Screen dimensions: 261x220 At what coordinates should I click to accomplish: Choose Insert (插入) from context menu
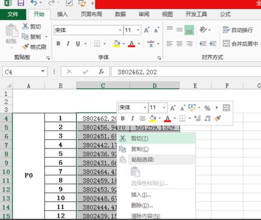pyautogui.click(x=156, y=195)
